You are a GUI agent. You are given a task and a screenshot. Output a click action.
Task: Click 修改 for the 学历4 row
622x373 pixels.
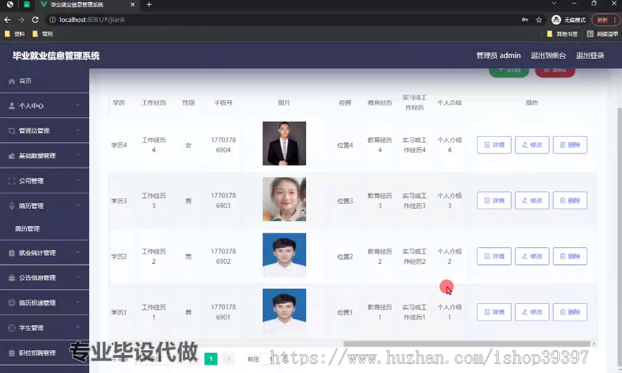[532, 145]
